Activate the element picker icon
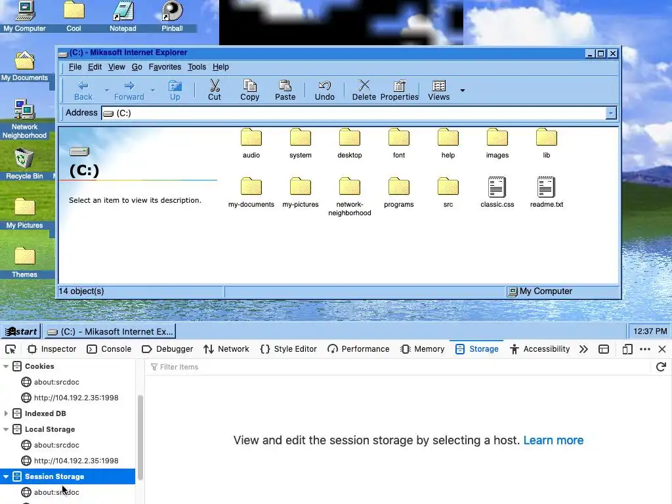Image resolution: width=672 pixels, height=504 pixels. coord(10,349)
